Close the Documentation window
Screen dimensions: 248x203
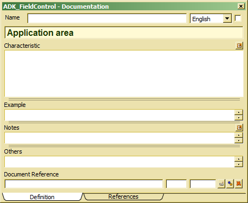[x=241, y=7]
